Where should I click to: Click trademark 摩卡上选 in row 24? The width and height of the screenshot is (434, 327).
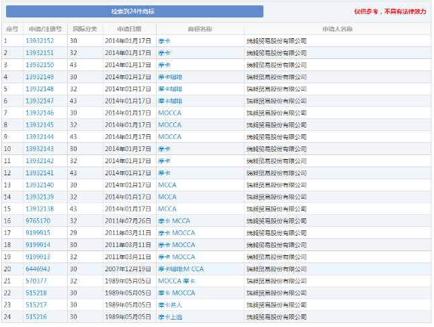170,317
